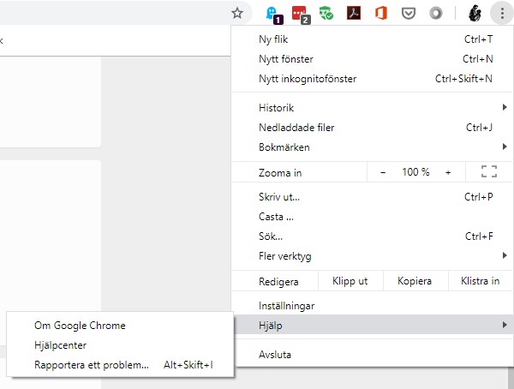The height and width of the screenshot is (389, 514).
Task: Open Om Google Chrome
Action: [x=120, y=326]
